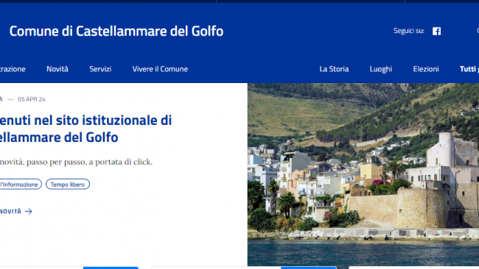The height and width of the screenshot is (269, 479).
Task: Open the Servizi menu item
Action: point(100,69)
